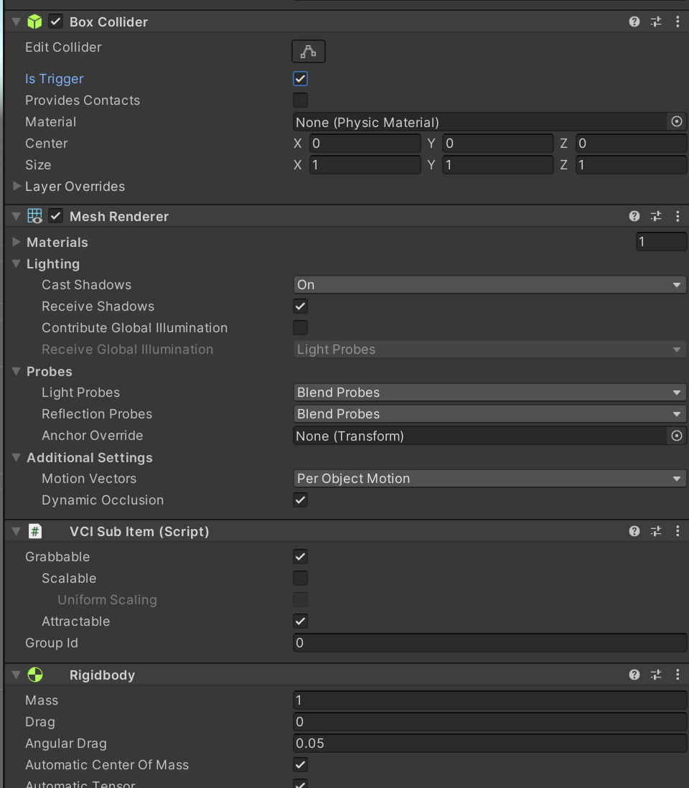689x788 pixels.
Task: Click the Group Id field
Action: pos(489,643)
